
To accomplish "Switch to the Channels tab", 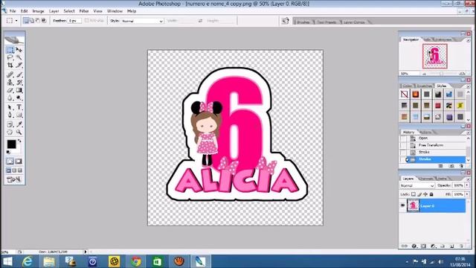I will pyautogui.click(x=425, y=179).
